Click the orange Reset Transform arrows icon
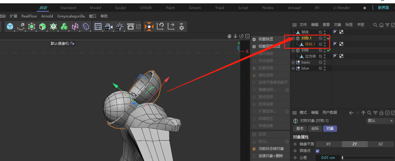The image size is (395, 161). [x=149, y=27]
